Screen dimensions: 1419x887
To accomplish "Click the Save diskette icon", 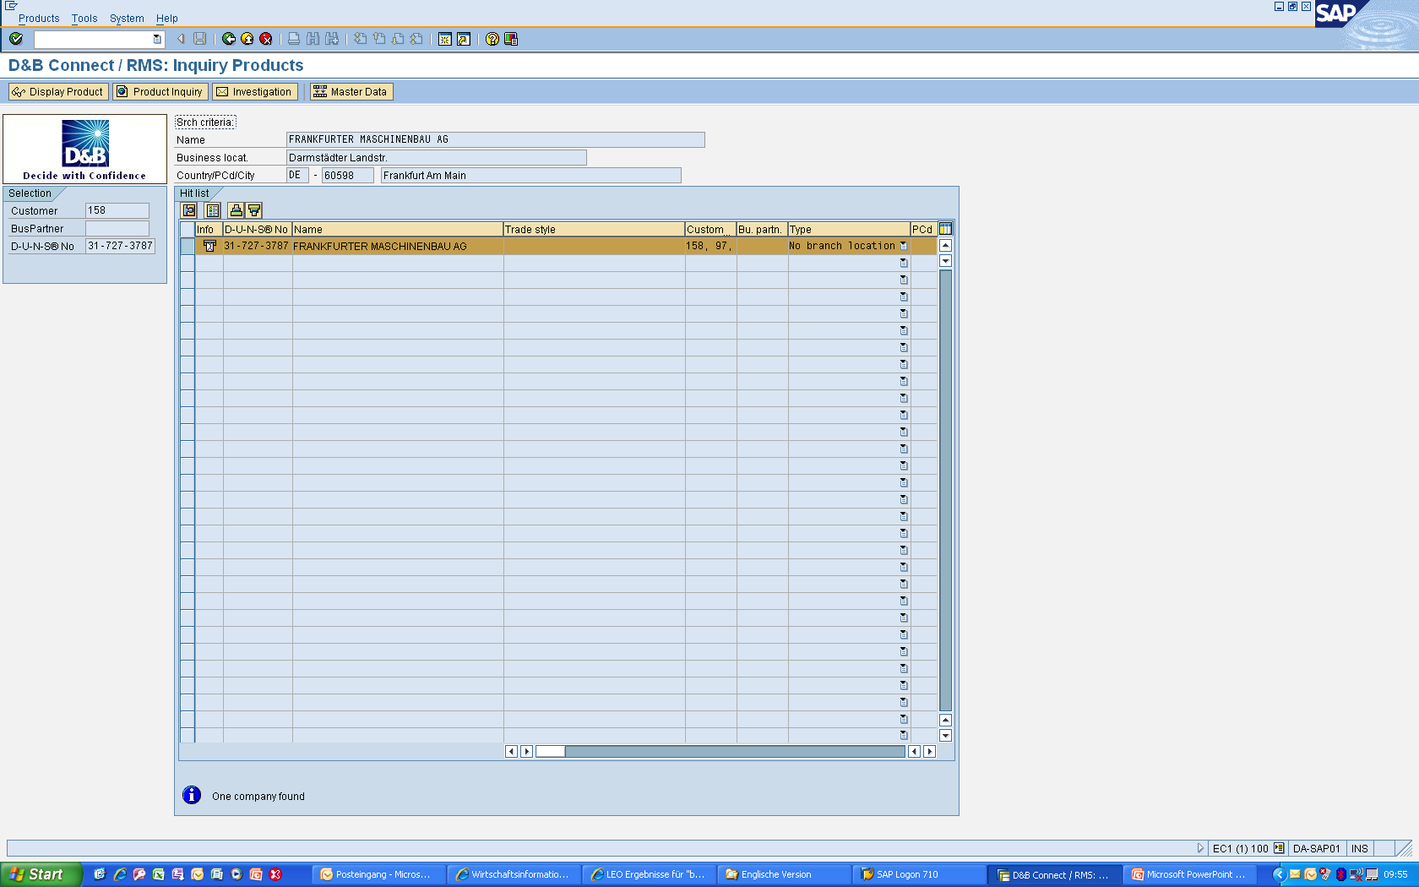I will 200,39.
